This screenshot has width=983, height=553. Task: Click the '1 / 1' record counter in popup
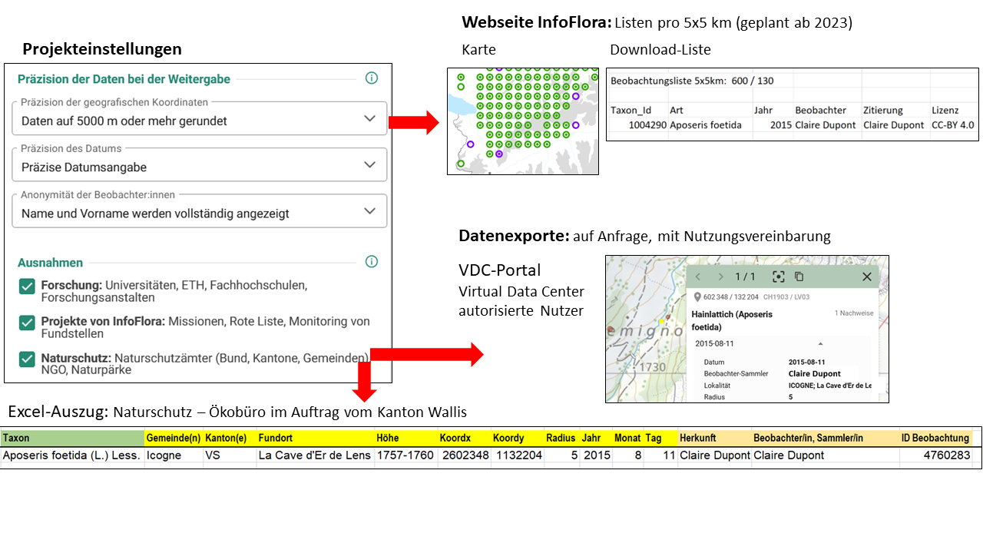746,276
